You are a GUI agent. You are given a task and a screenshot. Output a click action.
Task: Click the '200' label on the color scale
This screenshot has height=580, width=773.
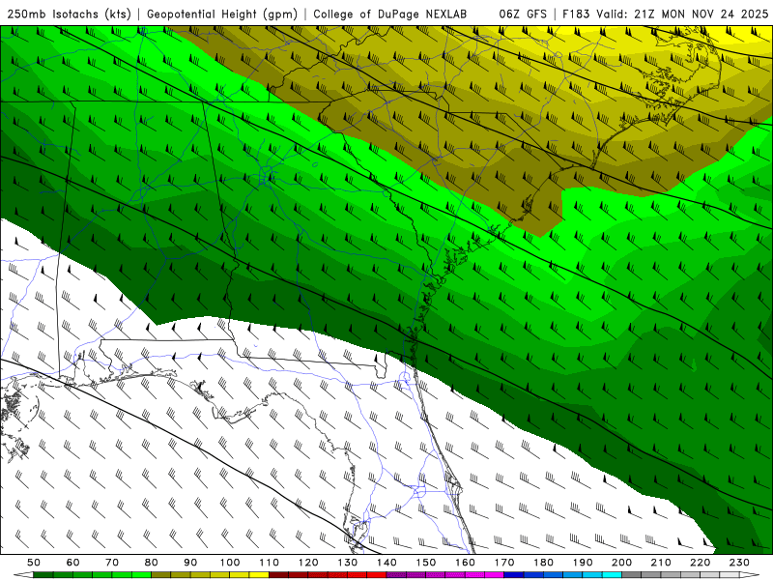click(x=621, y=563)
